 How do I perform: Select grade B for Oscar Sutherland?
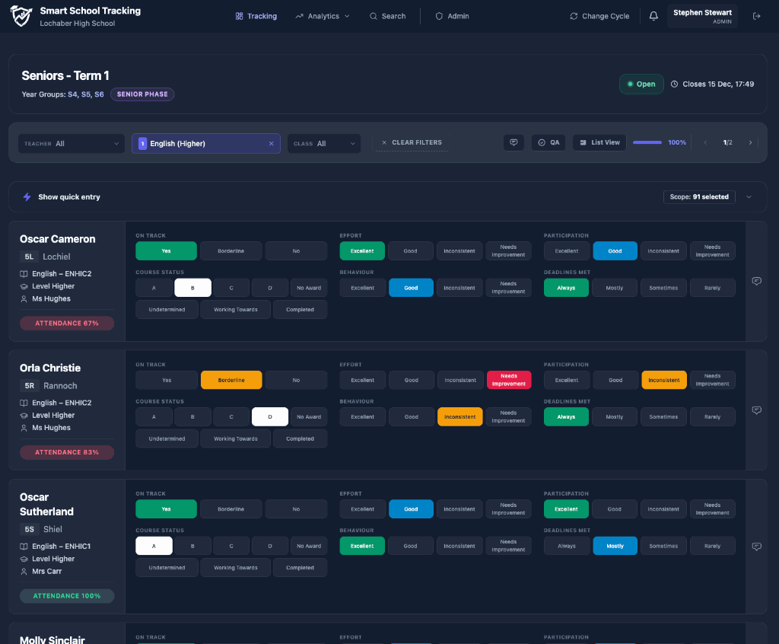tap(192, 546)
